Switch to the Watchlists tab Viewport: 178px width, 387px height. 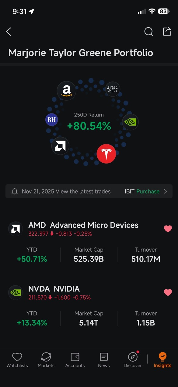click(x=17, y=360)
